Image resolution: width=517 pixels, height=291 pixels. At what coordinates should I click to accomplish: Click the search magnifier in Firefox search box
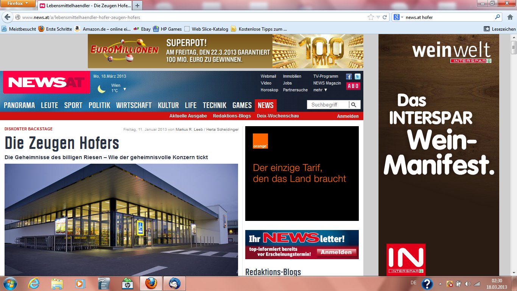point(498,17)
